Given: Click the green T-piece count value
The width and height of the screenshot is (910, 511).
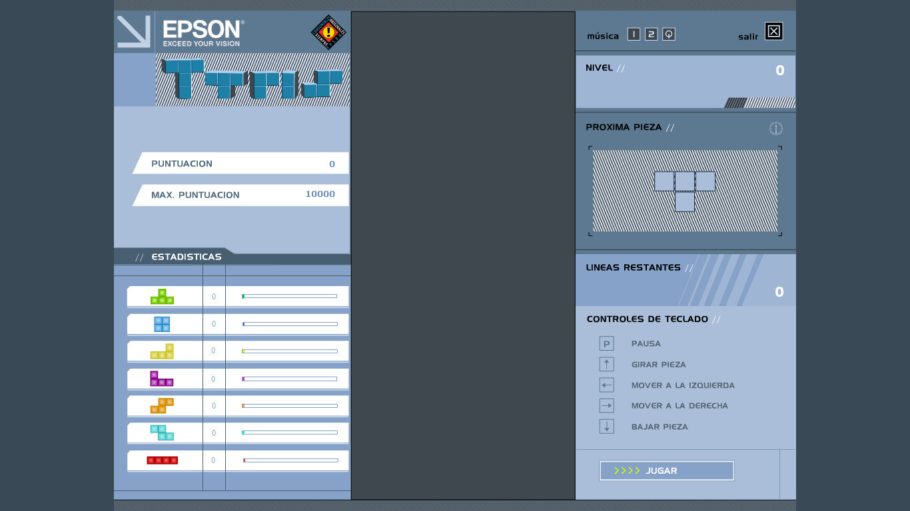Looking at the screenshot, I should 214,297.
